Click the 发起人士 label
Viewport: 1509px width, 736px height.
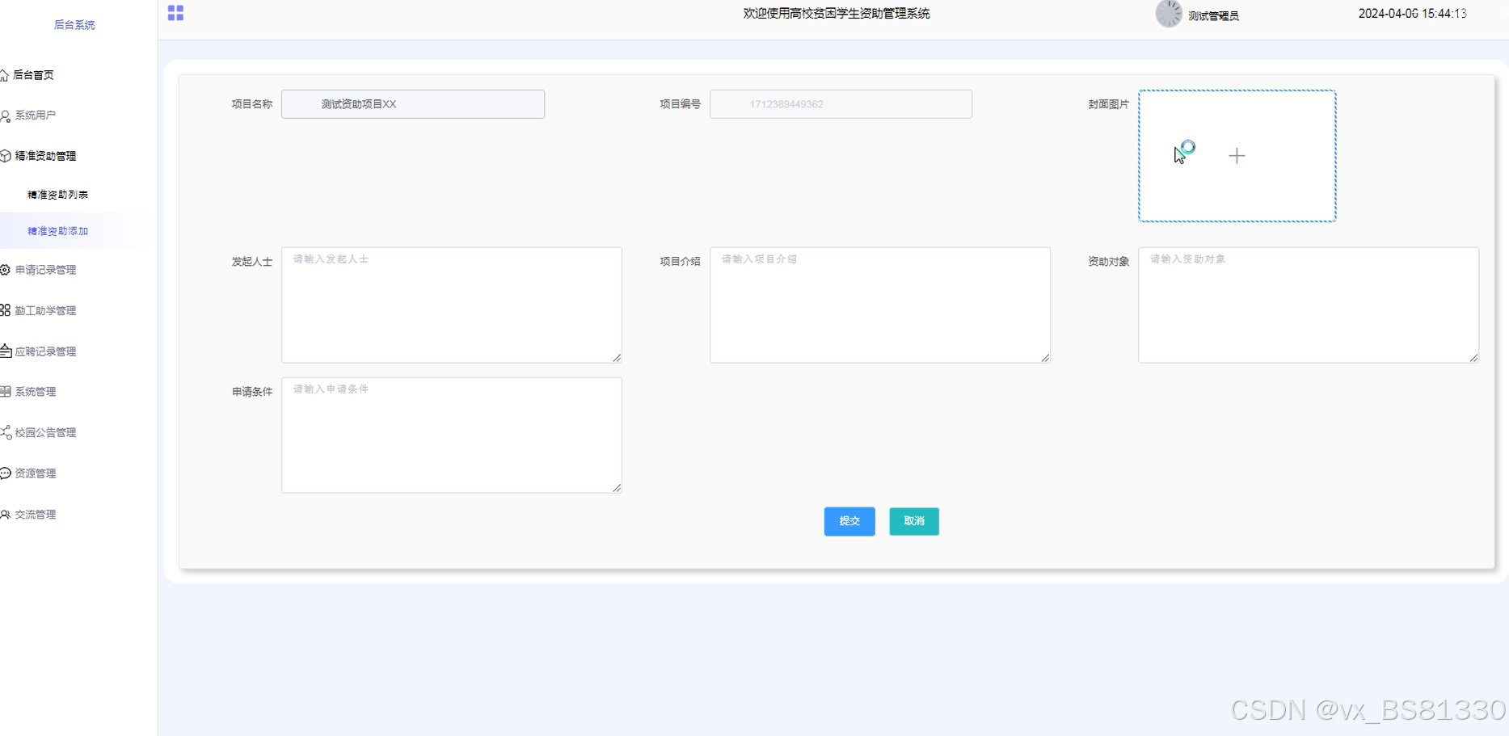click(x=252, y=262)
